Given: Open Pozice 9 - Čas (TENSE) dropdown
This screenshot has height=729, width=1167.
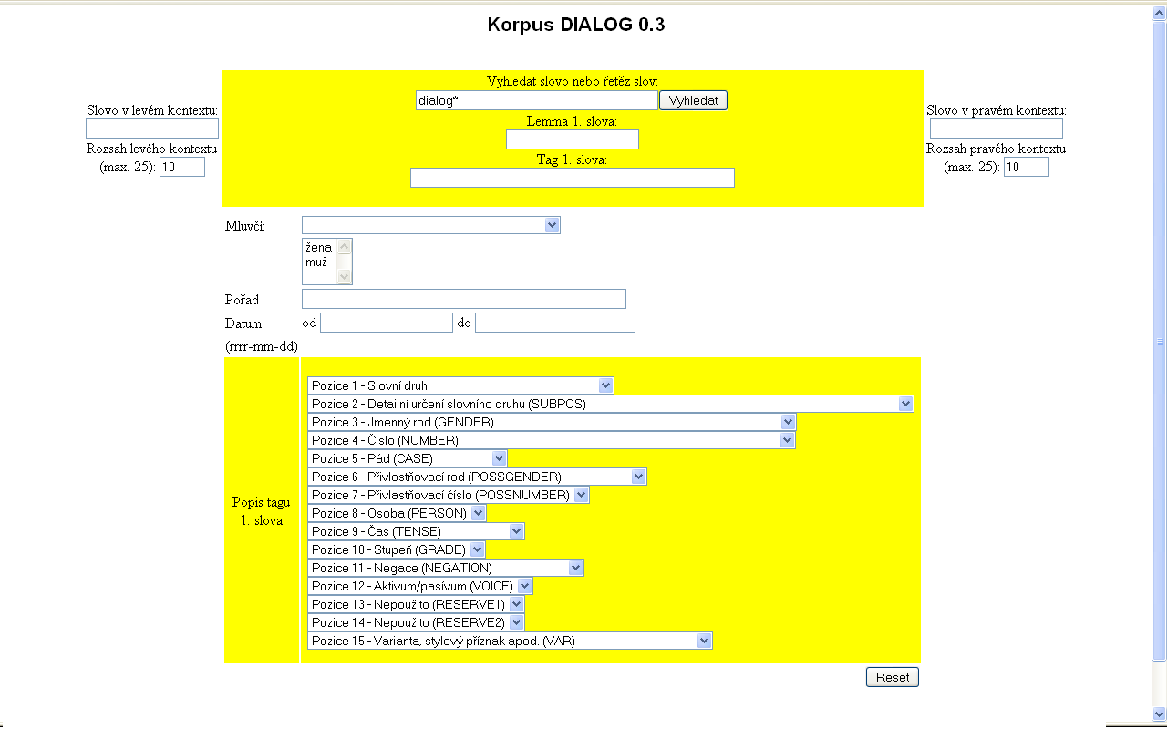Looking at the screenshot, I should [x=416, y=531].
